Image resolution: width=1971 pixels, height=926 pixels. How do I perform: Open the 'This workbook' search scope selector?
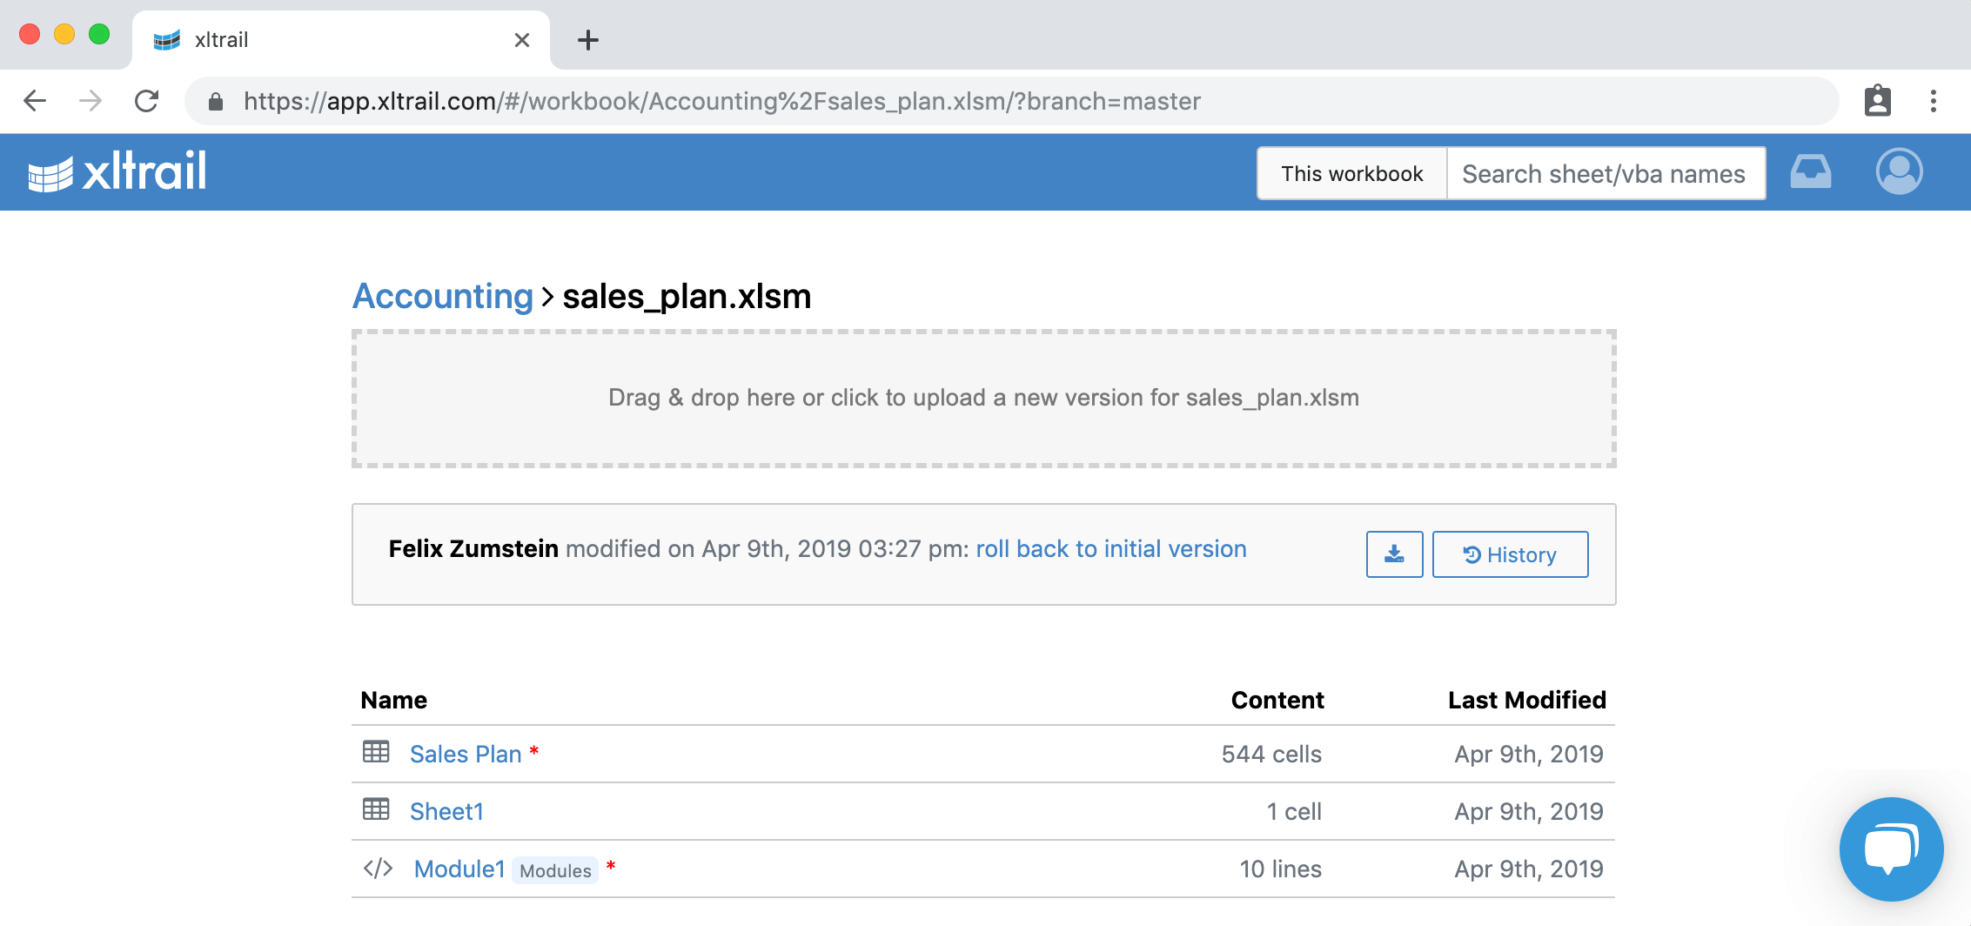pos(1351,174)
